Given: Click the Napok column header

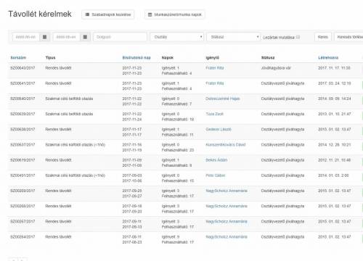Looking at the screenshot, I should tap(168, 58).
